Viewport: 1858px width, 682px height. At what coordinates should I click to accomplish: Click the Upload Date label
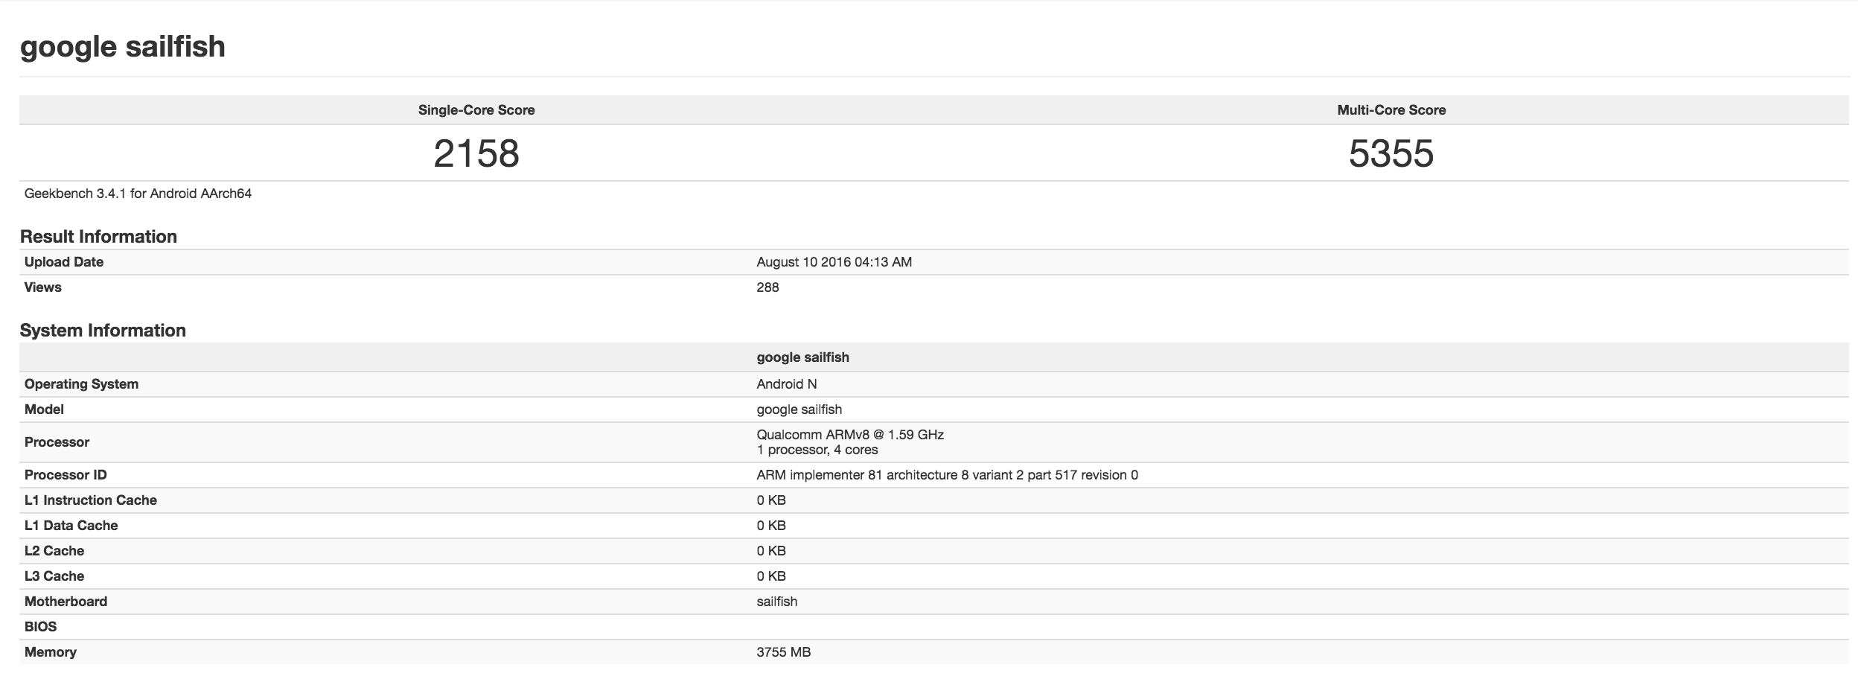click(64, 262)
